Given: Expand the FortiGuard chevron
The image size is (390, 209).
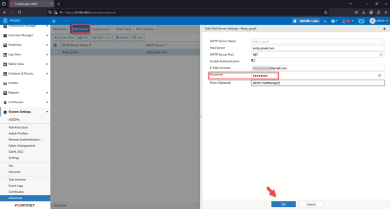Looking at the screenshot, I should click(47, 102).
